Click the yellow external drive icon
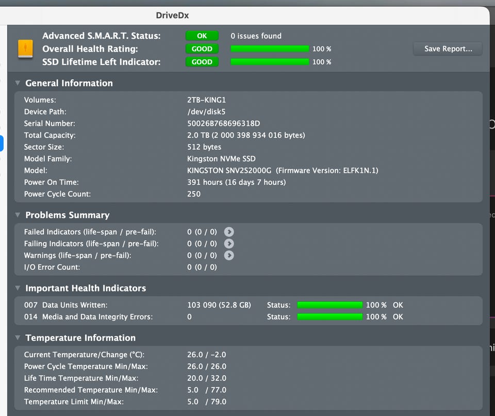The width and height of the screenshot is (495, 416). (x=25, y=49)
